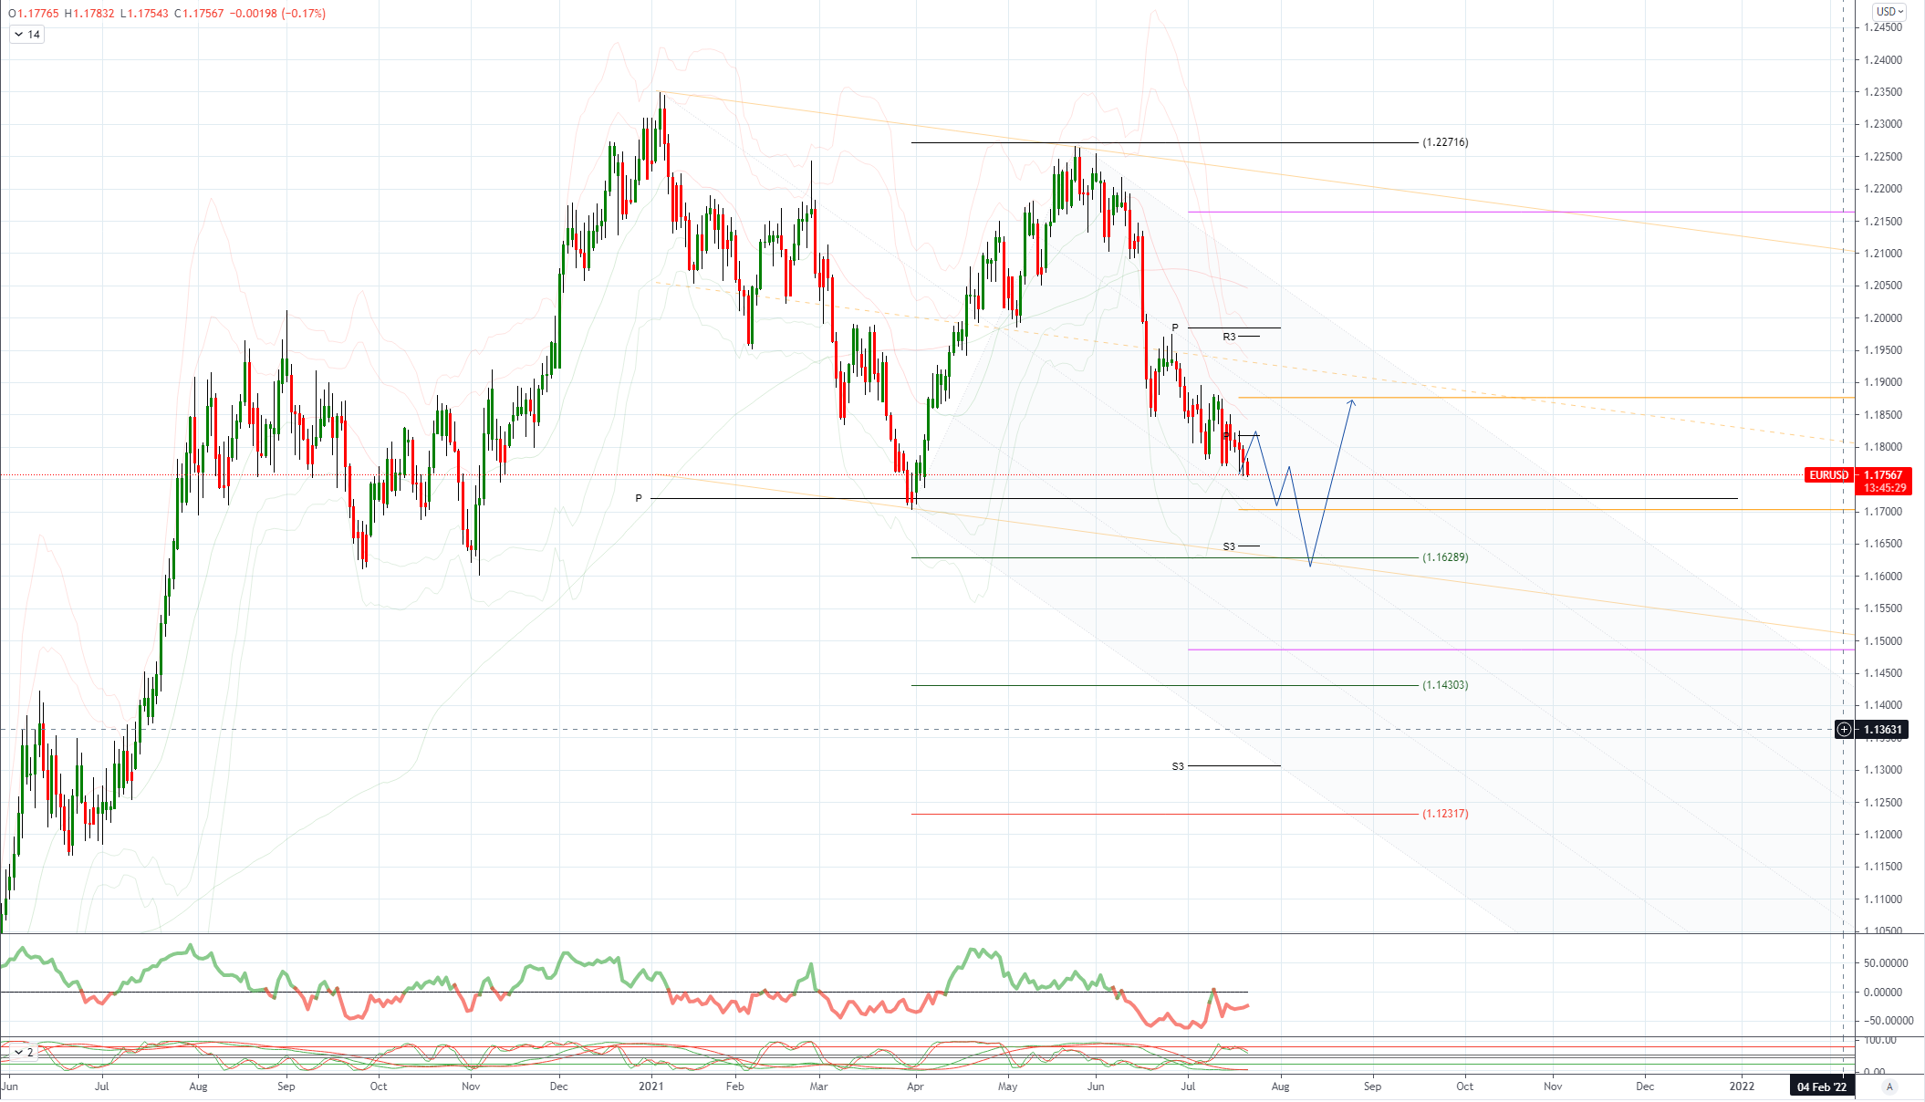Click the Dec label before 2021
Image resolution: width=1925 pixels, height=1102 pixels.
(x=558, y=1086)
